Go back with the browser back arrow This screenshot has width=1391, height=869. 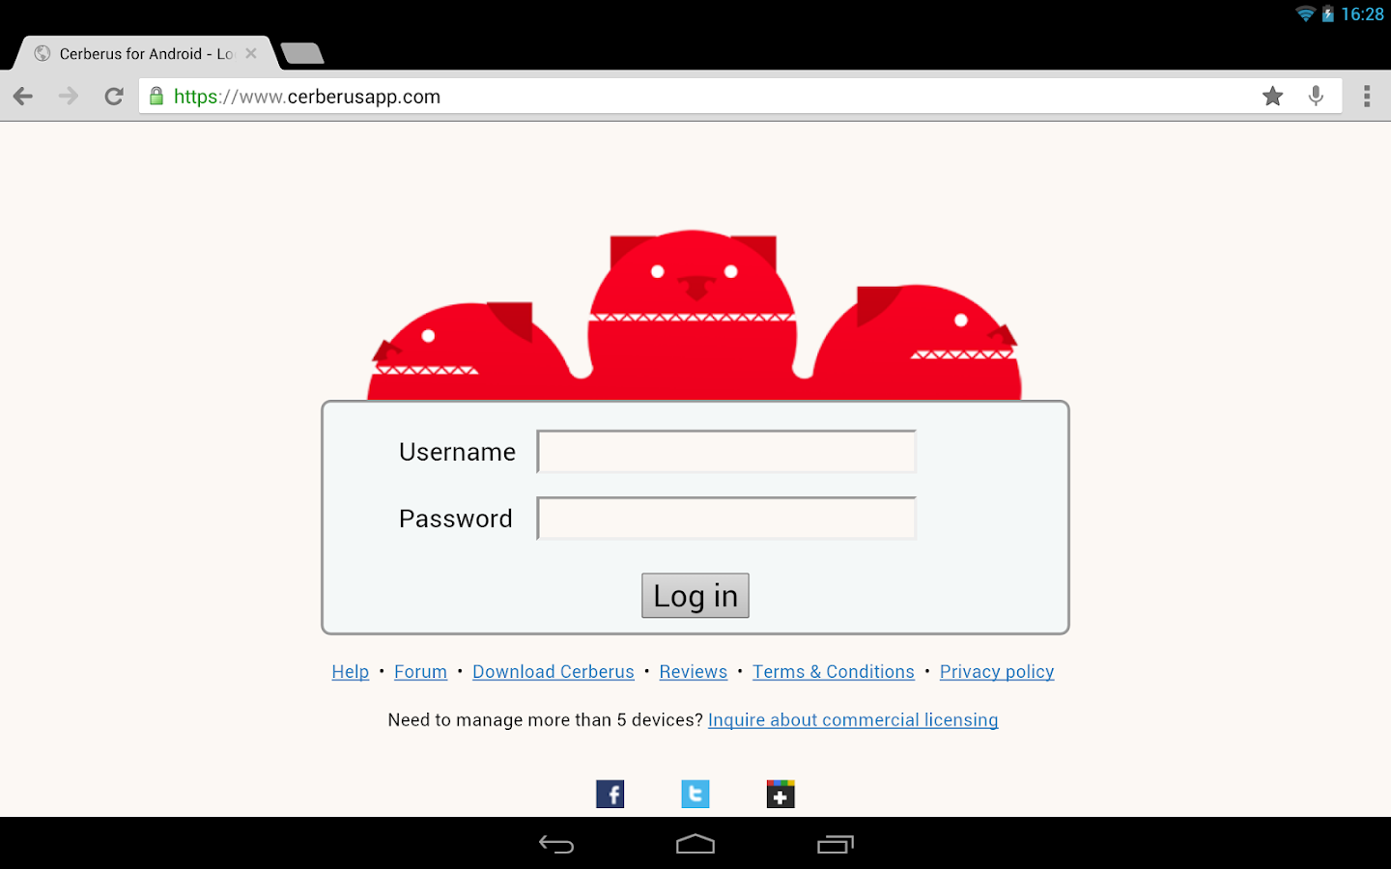click(23, 96)
